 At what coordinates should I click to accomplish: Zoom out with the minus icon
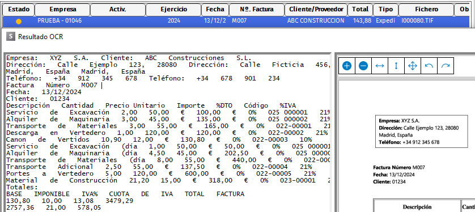pyautogui.click(x=363, y=66)
